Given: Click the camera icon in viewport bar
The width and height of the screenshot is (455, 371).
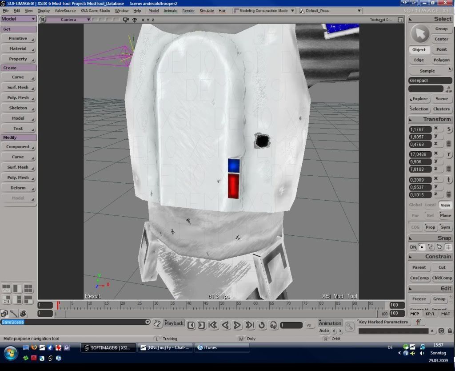Looking at the screenshot, I should [126, 20].
